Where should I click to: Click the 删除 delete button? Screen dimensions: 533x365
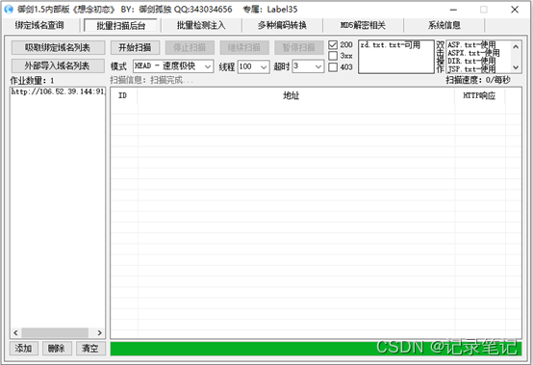point(57,349)
